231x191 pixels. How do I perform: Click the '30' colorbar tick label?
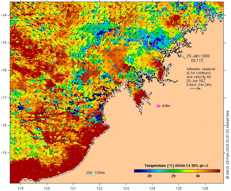197,176
